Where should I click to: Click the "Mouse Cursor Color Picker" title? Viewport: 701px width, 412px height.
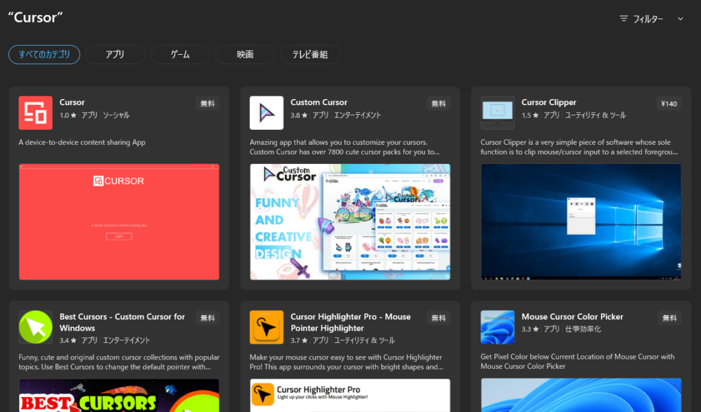click(x=572, y=316)
